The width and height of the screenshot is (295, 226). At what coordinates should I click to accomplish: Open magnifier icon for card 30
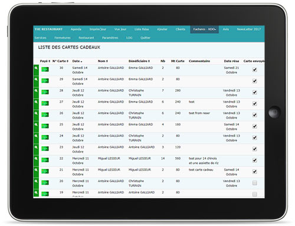[36, 68]
